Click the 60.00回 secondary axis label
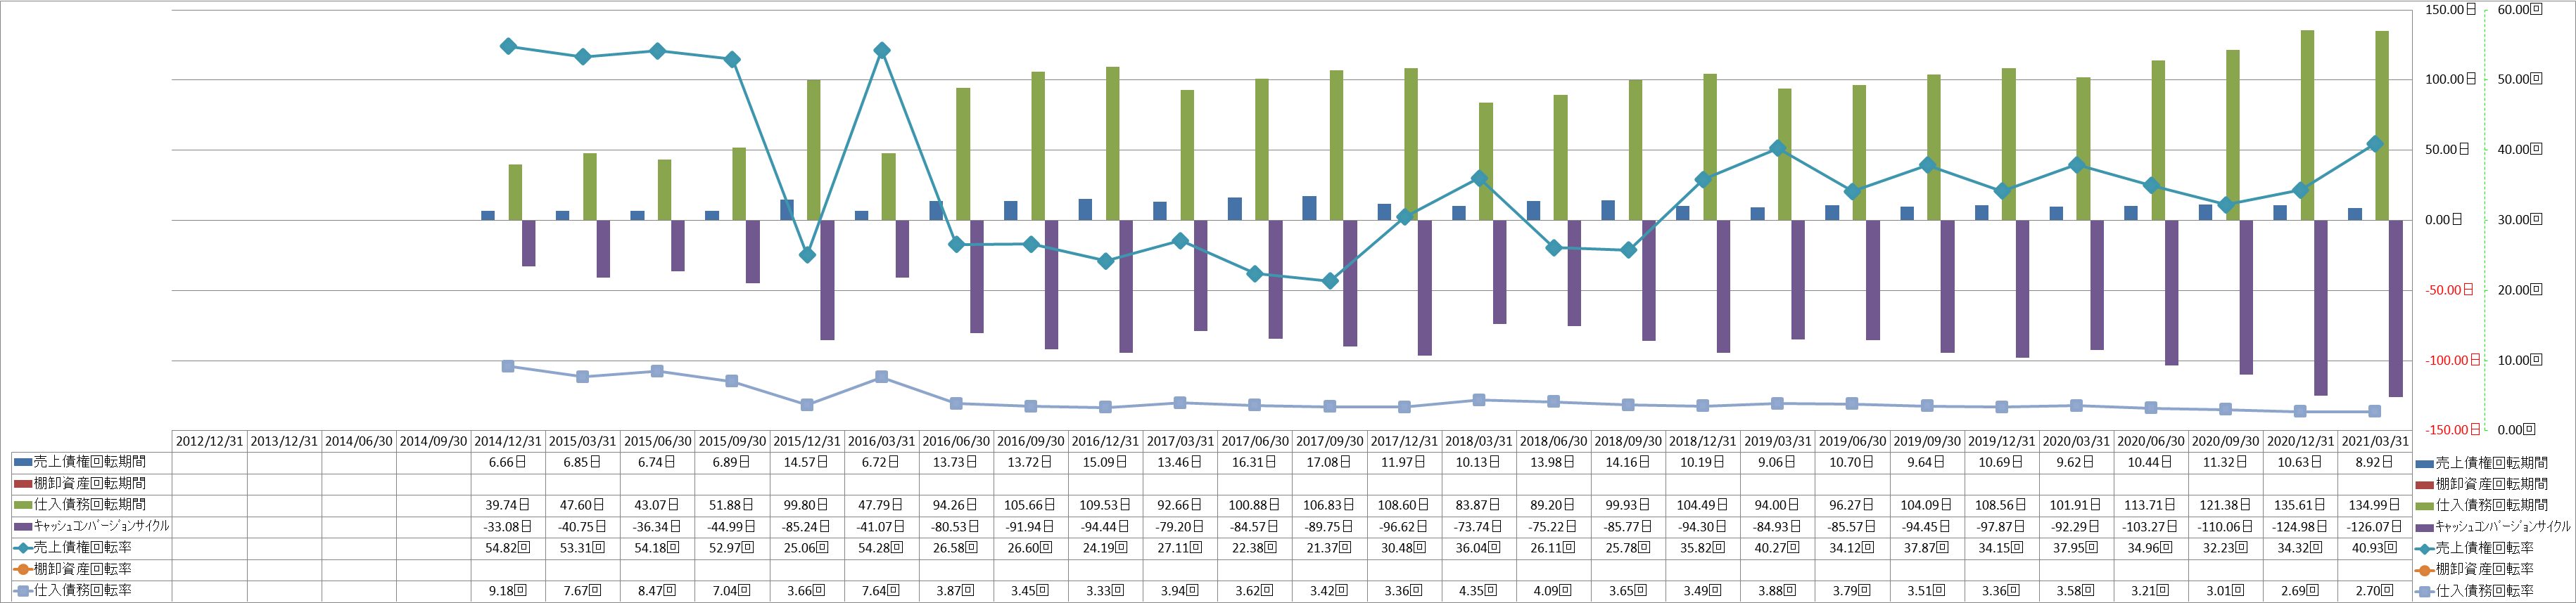Viewport: 2576px width, 603px height. [2520, 10]
